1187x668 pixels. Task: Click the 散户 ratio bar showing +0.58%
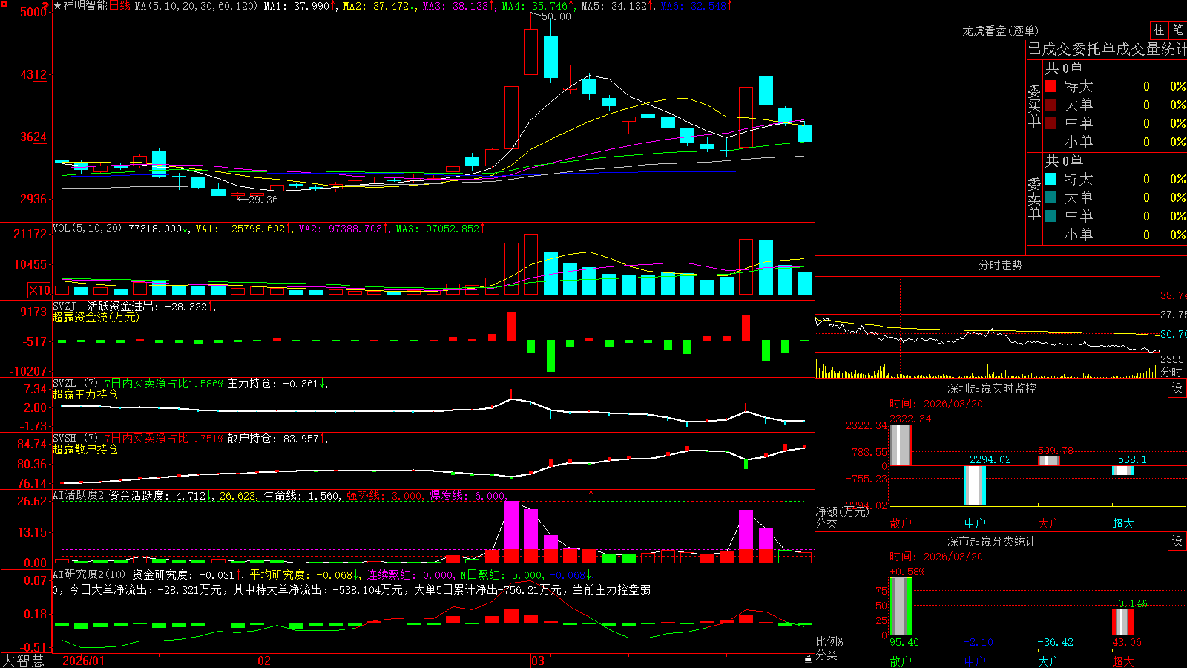click(901, 606)
